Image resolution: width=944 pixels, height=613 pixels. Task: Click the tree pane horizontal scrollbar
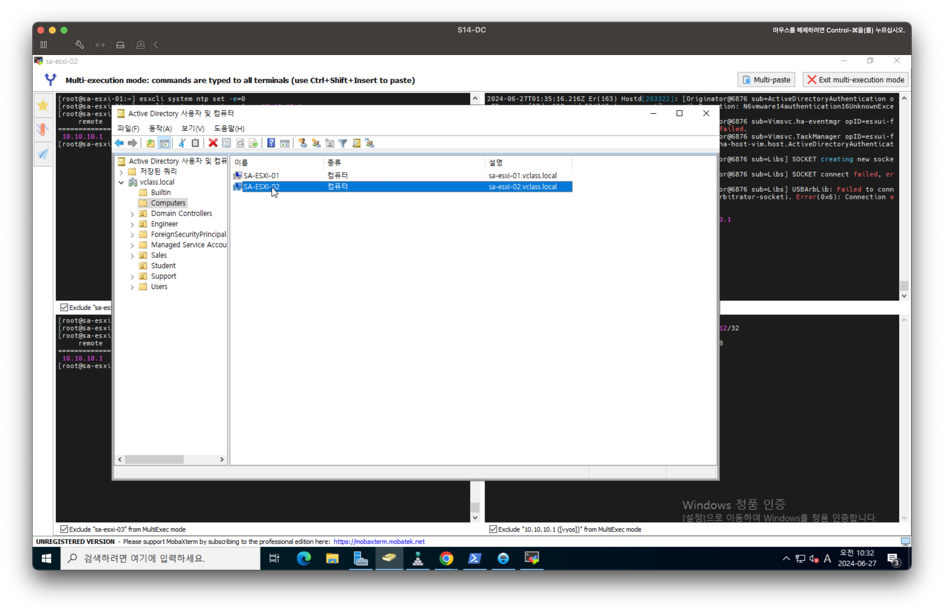[x=154, y=459]
